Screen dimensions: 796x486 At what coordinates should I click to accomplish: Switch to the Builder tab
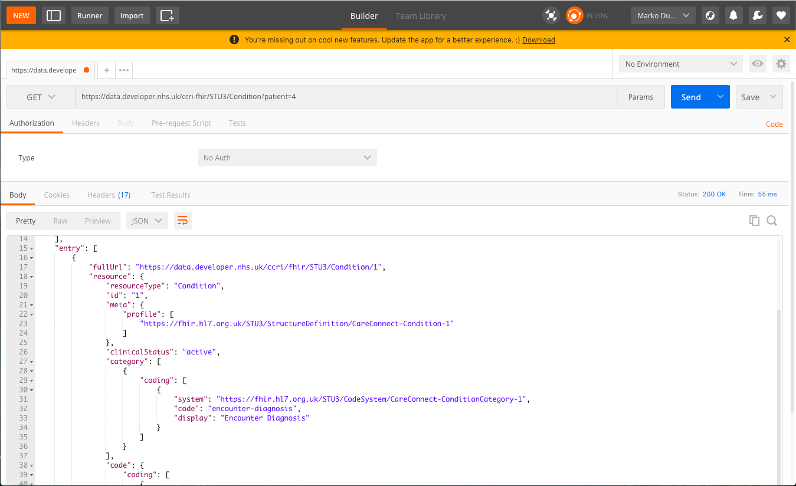click(364, 16)
